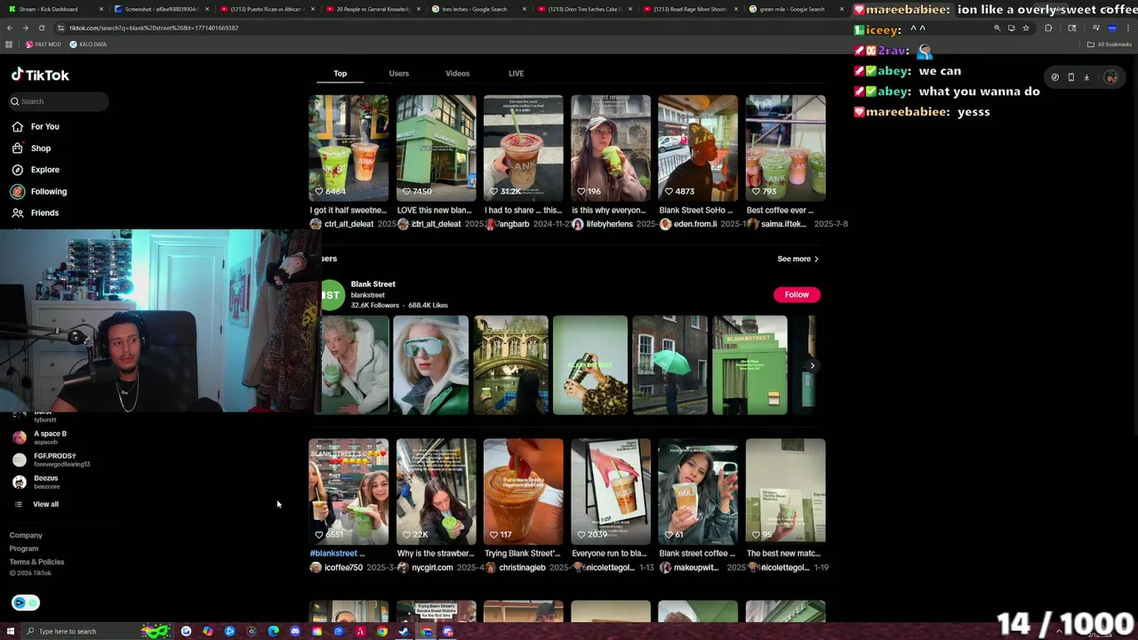Go to TikTok Shop

point(41,148)
